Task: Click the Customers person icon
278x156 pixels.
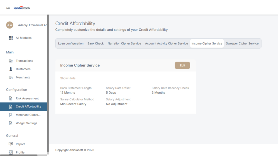Action: pyautogui.click(x=11, y=69)
